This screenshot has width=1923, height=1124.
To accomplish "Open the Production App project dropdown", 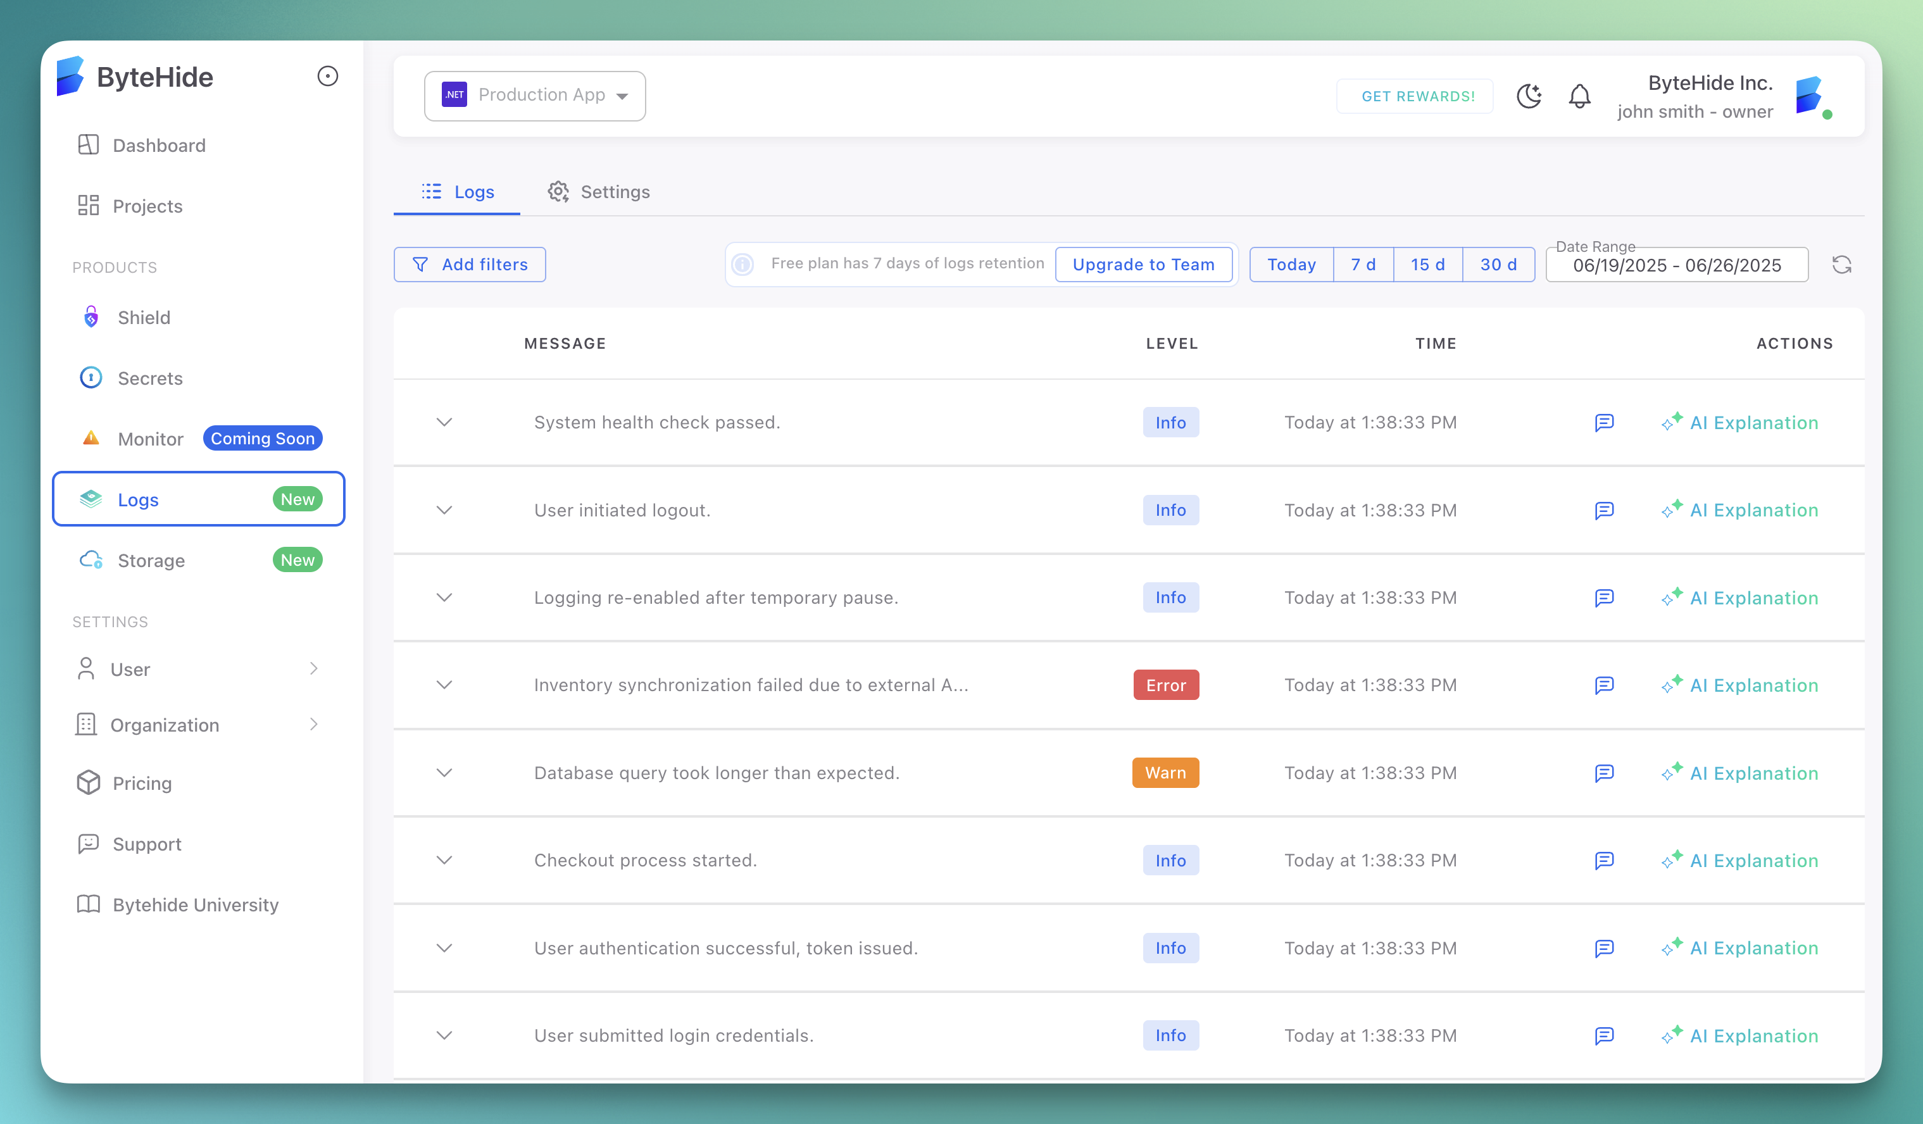I will [534, 96].
